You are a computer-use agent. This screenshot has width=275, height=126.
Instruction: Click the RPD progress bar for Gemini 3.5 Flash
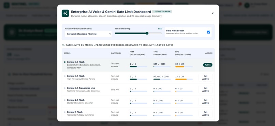184,79
